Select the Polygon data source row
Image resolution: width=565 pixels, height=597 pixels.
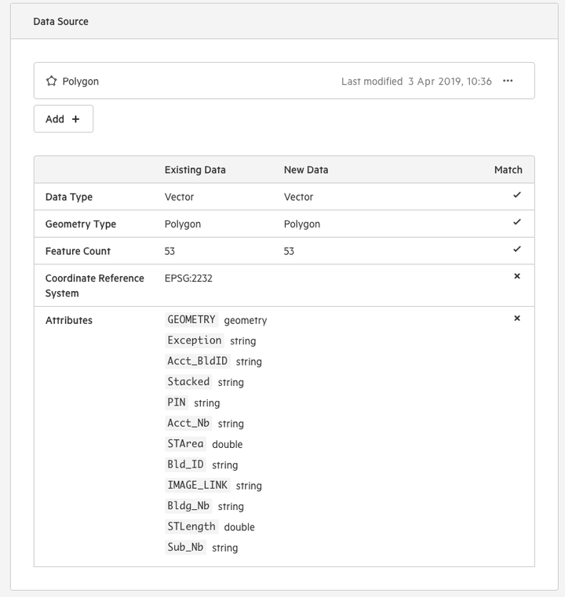[284, 81]
